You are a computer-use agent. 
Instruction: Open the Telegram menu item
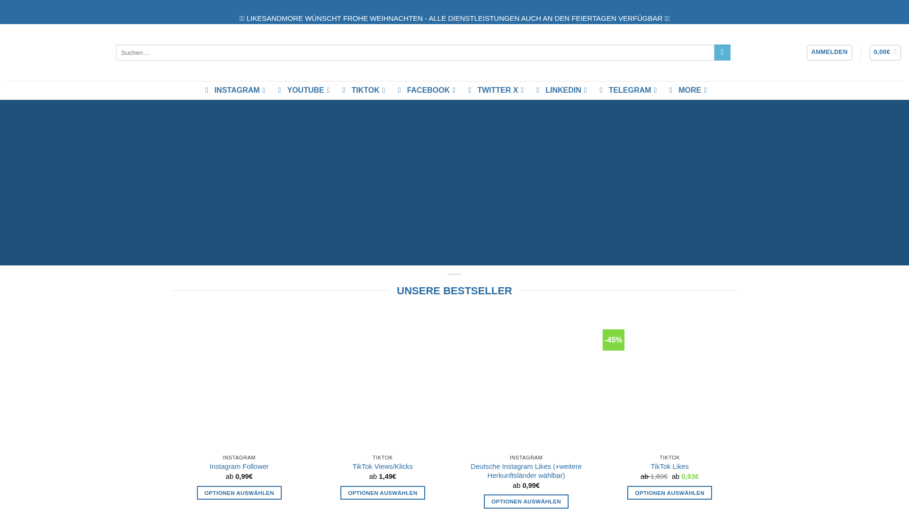tap(630, 90)
